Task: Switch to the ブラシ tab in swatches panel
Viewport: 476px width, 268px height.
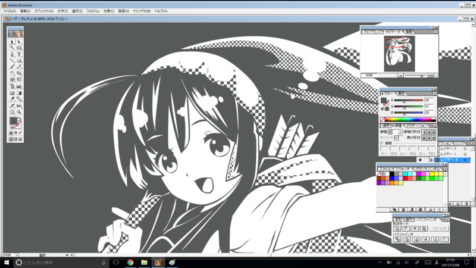Action: (x=419, y=169)
